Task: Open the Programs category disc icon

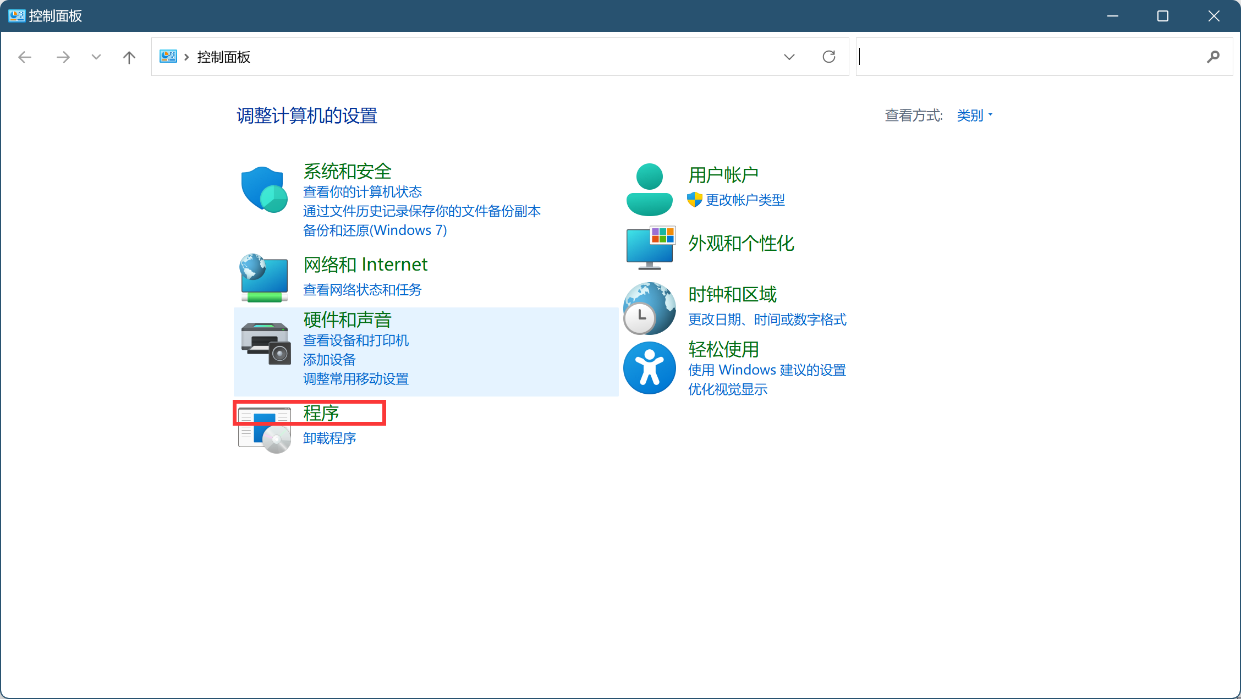Action: pyautogui.click(x=265, y=431)
